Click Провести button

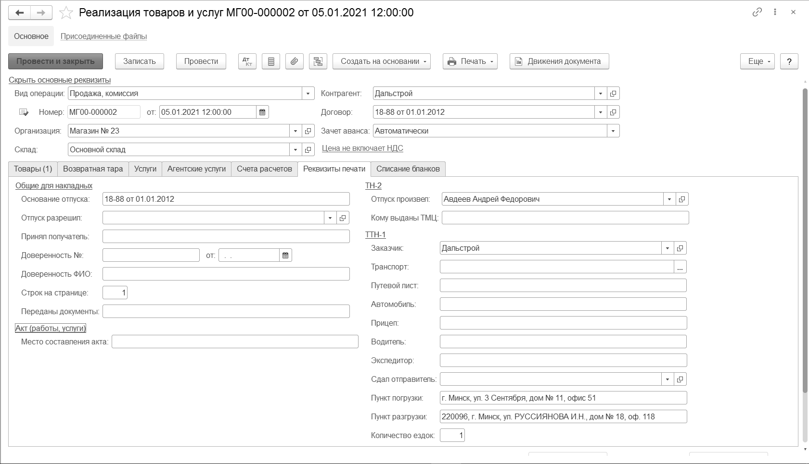pos(201,61)
